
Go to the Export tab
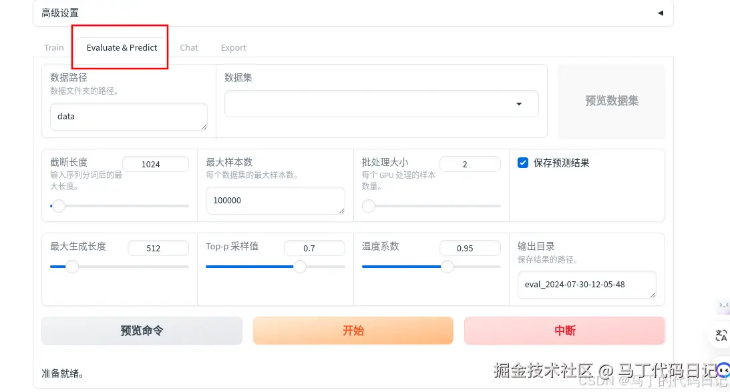coord(233,47)
